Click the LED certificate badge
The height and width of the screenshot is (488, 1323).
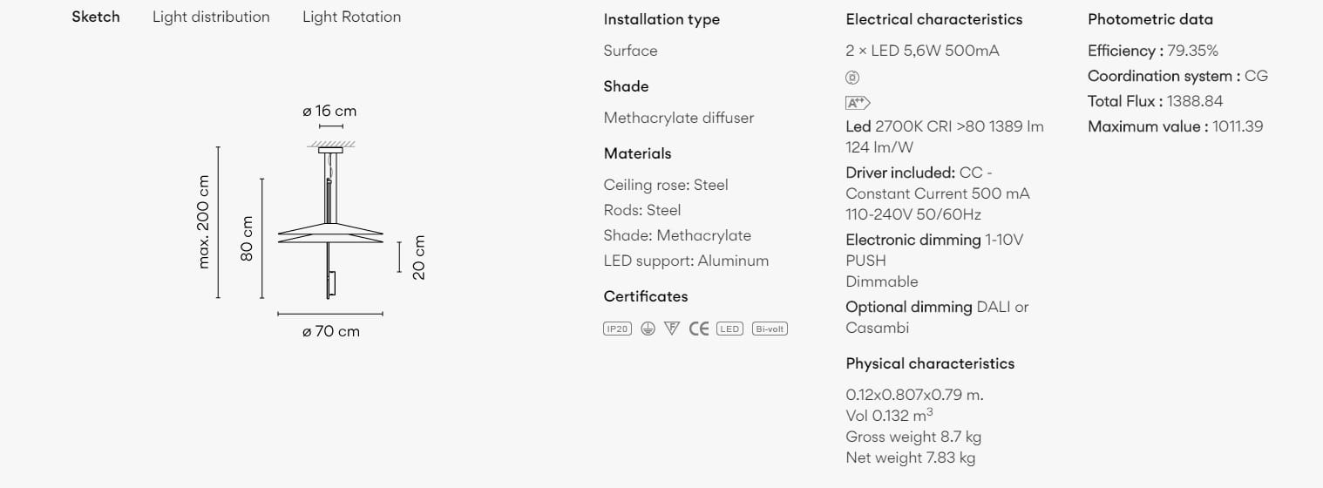(729, 329)
